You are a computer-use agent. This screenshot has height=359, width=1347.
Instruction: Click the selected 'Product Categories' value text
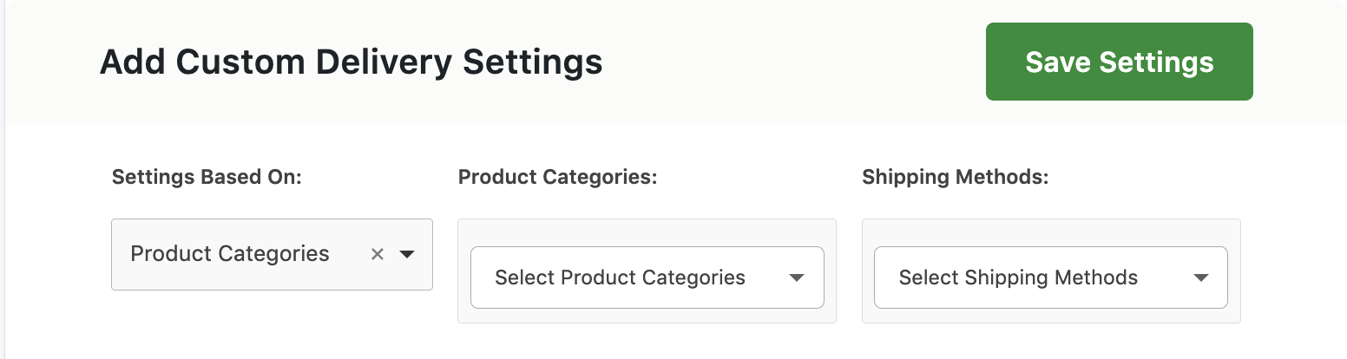230,254
